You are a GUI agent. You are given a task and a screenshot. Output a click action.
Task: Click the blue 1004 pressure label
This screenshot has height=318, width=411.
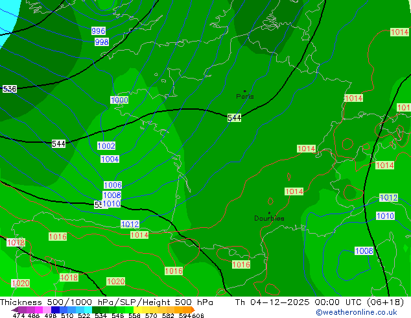point(110,159)
